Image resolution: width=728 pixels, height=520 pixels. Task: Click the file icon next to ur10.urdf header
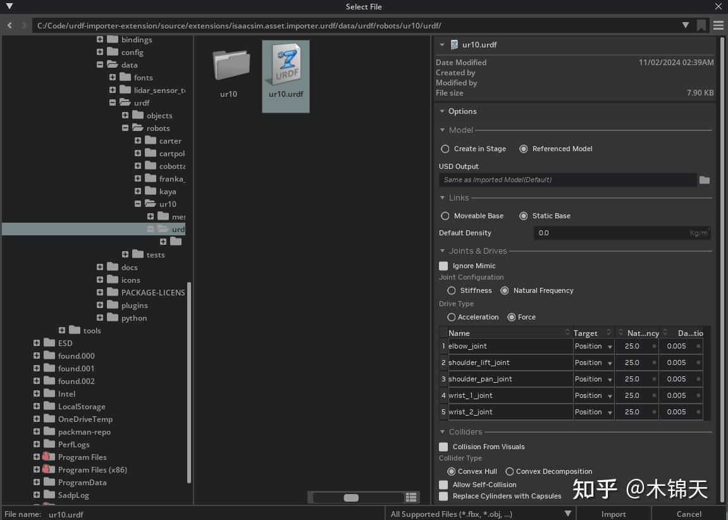pyautogui.click(x=454, y=44)
